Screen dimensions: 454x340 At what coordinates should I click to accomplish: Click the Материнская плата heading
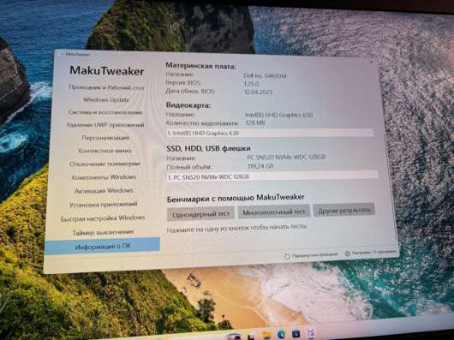[200, 66]
